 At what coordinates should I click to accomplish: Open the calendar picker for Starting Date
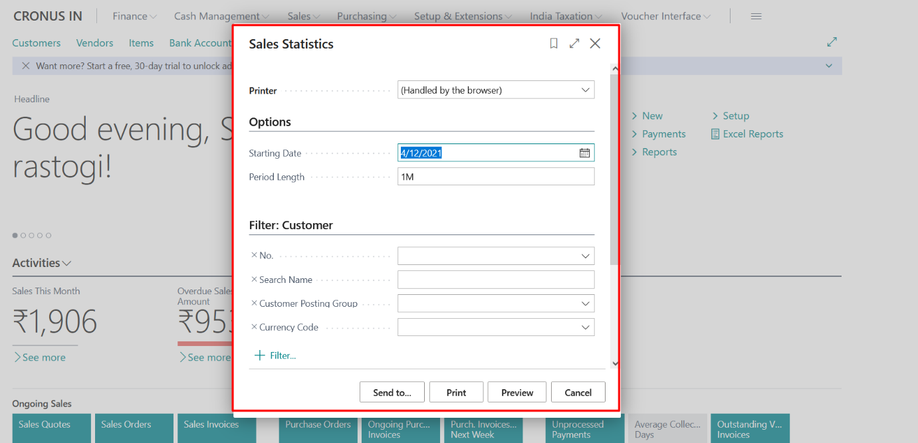[x=584, y=153]
